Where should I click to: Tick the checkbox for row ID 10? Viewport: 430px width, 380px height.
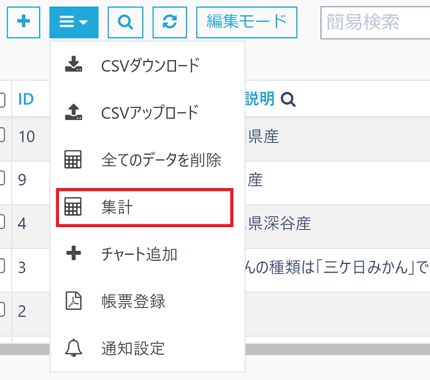tap(2, 136)
